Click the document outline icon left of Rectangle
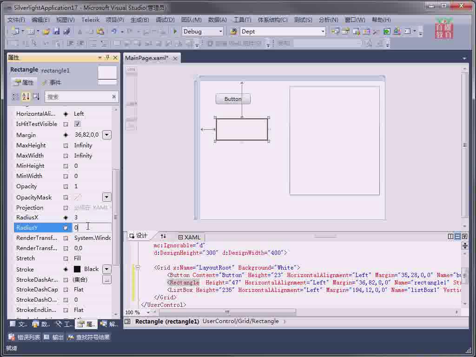 point(128,321)
